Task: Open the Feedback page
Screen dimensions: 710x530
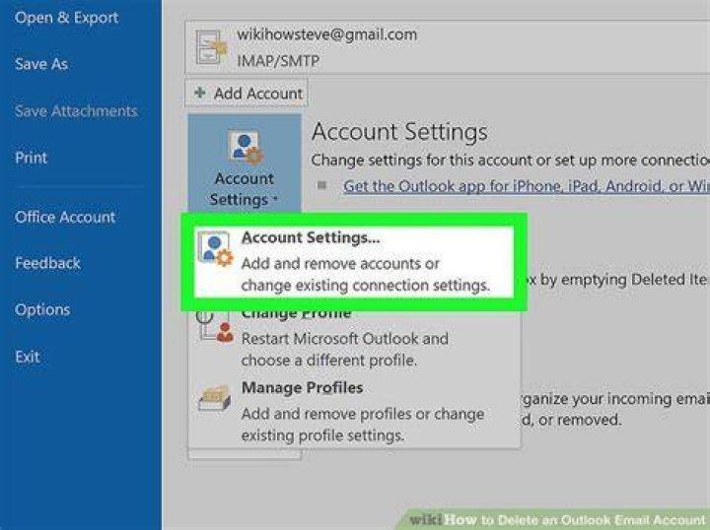Action: [47, 263]
